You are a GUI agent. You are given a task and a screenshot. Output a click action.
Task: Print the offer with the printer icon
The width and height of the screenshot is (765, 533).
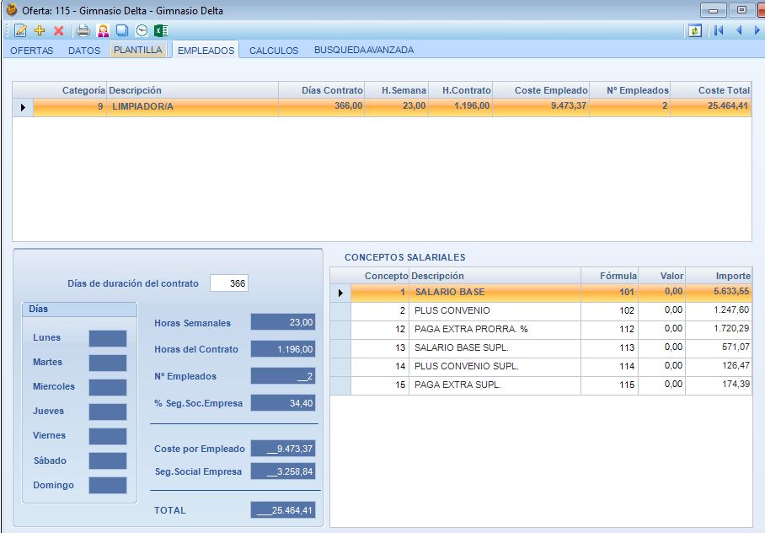[x=83, y=30]
